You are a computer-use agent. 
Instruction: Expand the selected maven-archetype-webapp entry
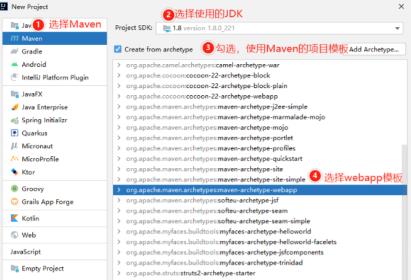point(119,190)
